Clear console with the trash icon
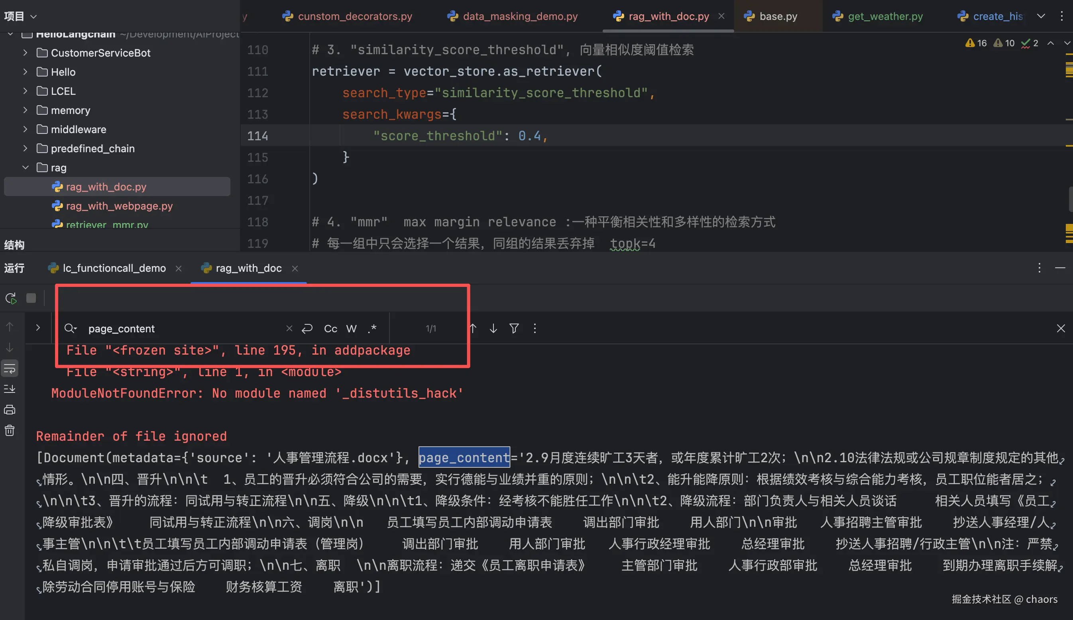Viewport: 1073px width, 620px height. (10, 431)
